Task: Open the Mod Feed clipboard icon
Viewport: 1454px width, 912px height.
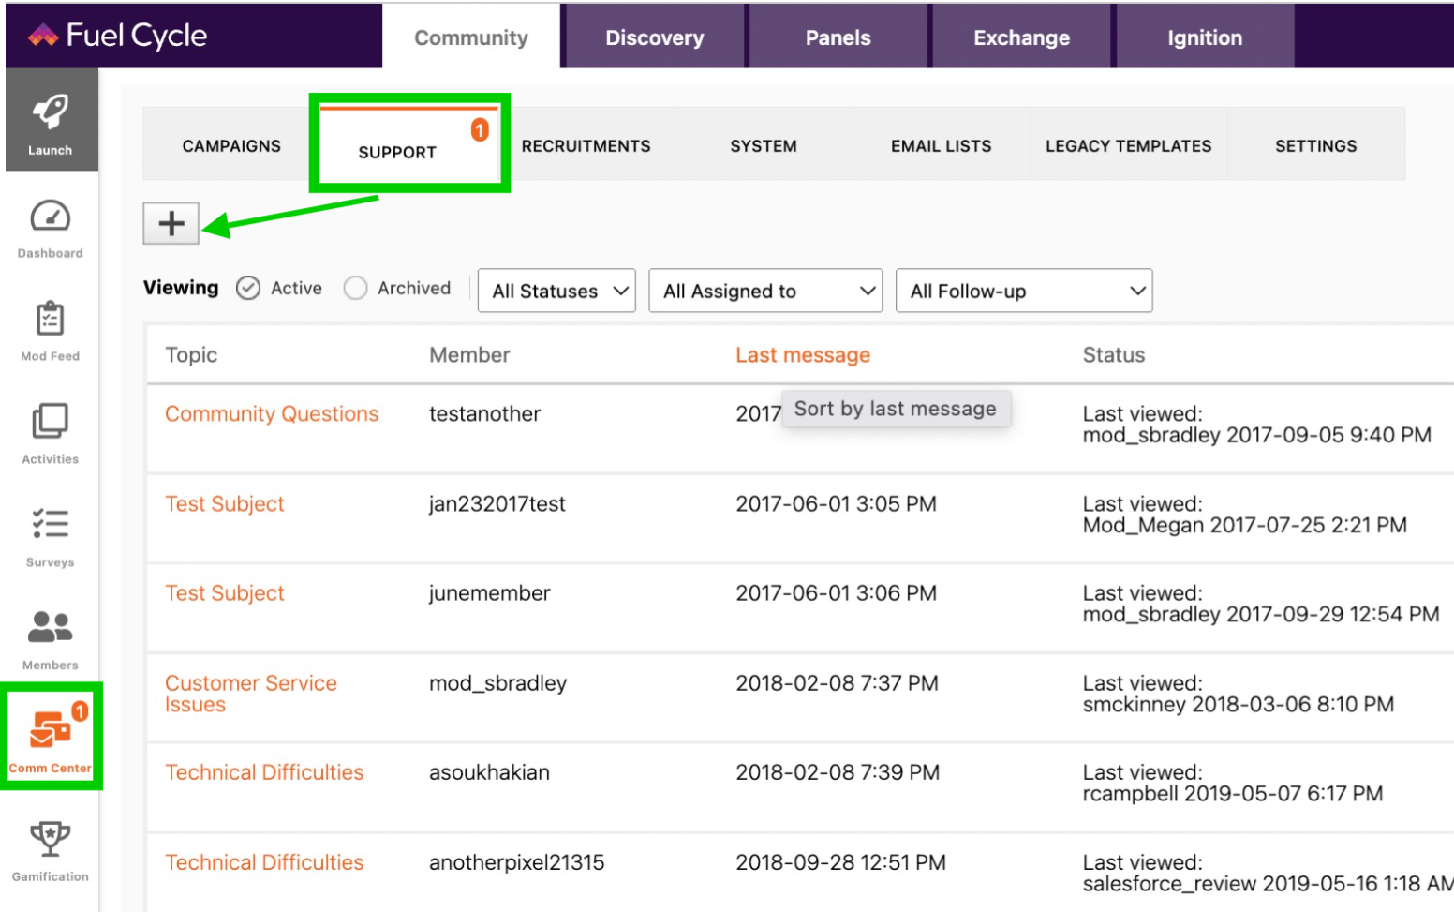Action: (51, 319)
